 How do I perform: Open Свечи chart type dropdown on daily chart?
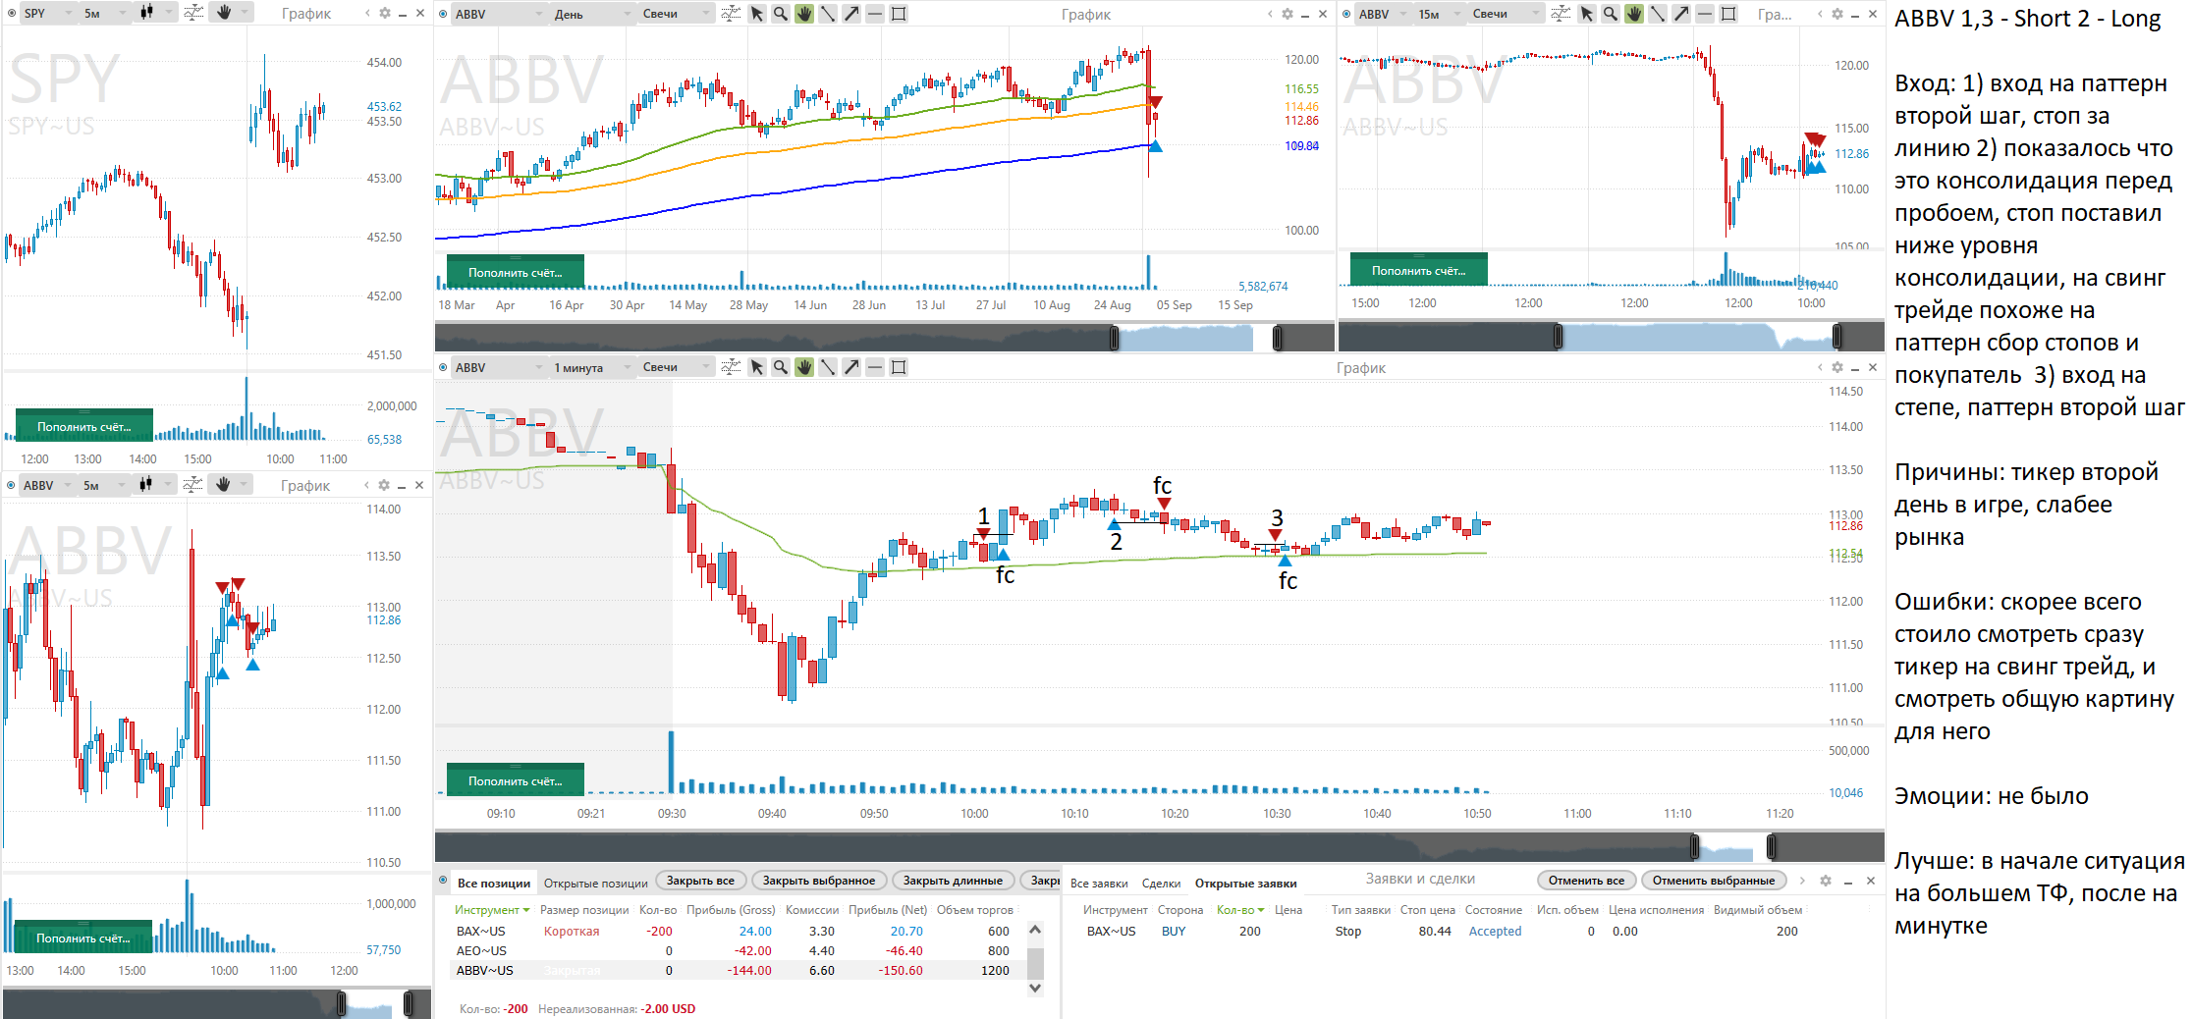pyautogui.click(x=676, y=14)
